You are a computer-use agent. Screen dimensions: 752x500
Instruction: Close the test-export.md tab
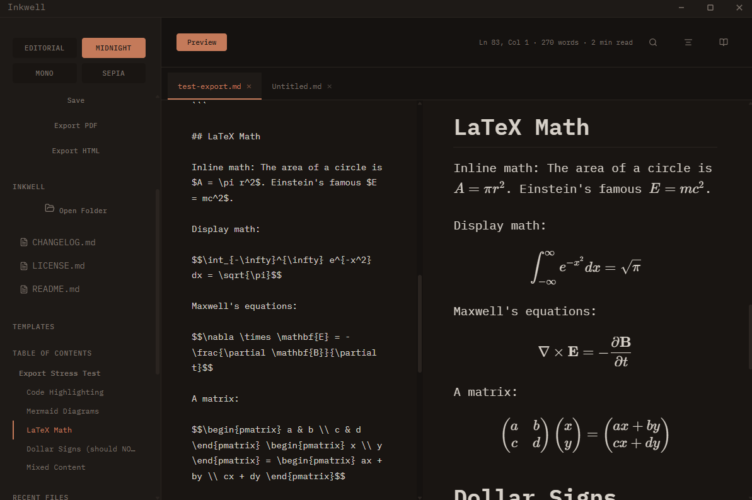249,86
